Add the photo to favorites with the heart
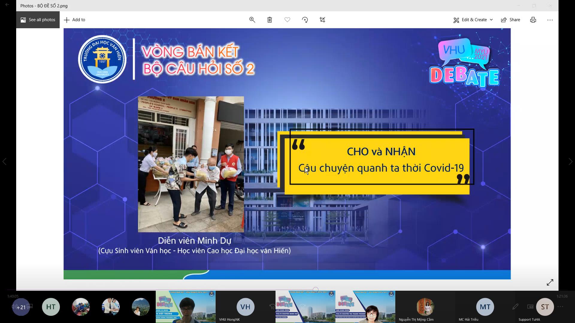Image resolution: width=575 pixels, height=323 pixels. pos(287,20)
